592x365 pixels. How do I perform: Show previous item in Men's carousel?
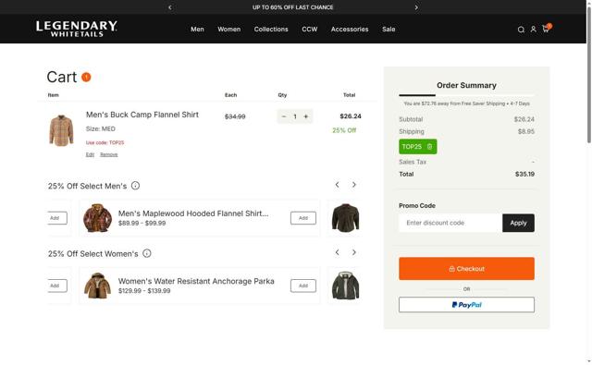[337, 185]
